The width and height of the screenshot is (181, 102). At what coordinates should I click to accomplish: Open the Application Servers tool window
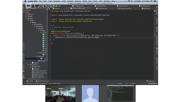tap(42, 81)
